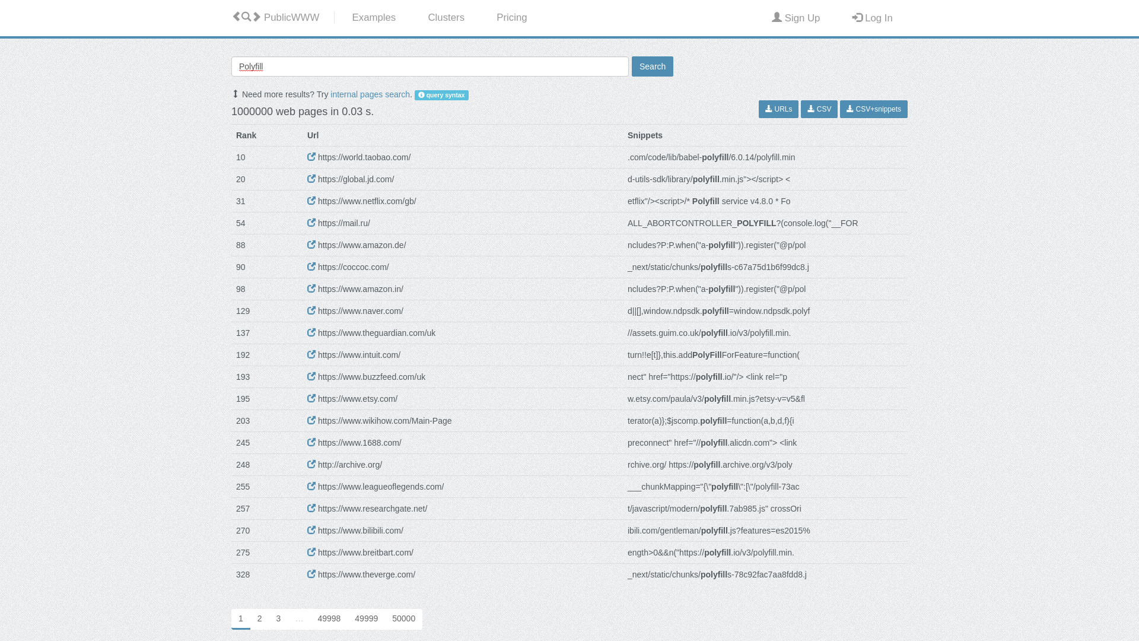
Task: Go to results page 3
Action: [278, 618]
